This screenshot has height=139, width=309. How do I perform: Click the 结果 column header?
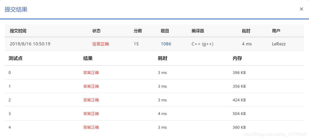(88, 58)
